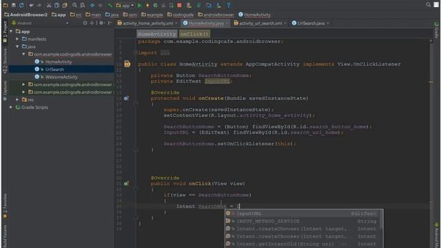Screen dimensions: 441x248
Task: Open the app run configuration dropdown
Action: pyautogui.click(x=125, y=5)
